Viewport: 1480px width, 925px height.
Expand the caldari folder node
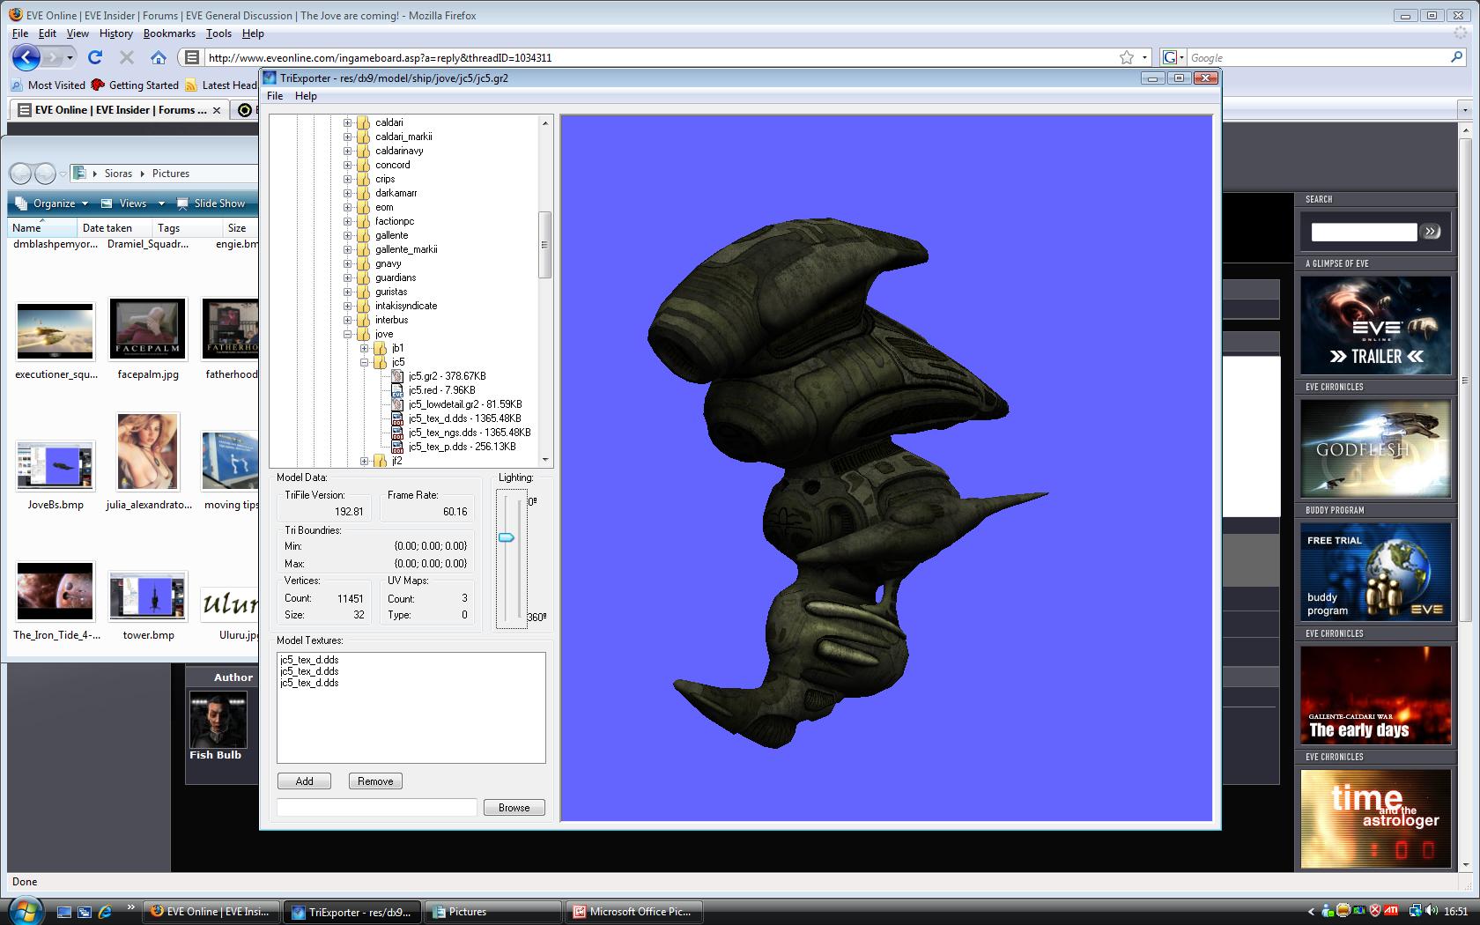(x=347, y=122)
